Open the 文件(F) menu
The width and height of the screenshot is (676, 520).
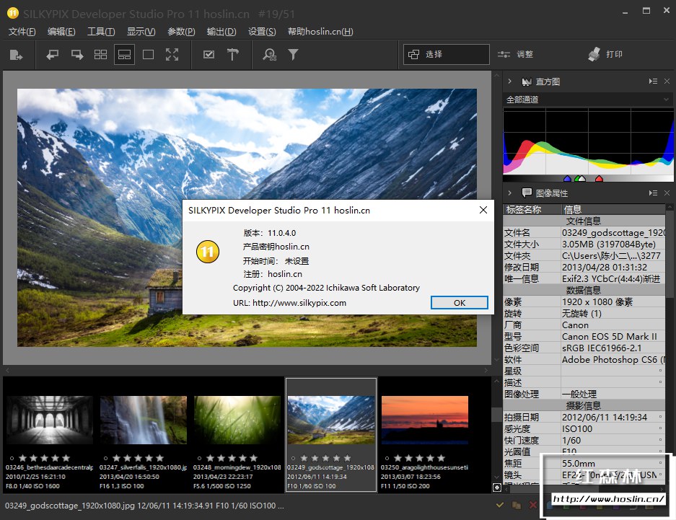coord(22,32)
